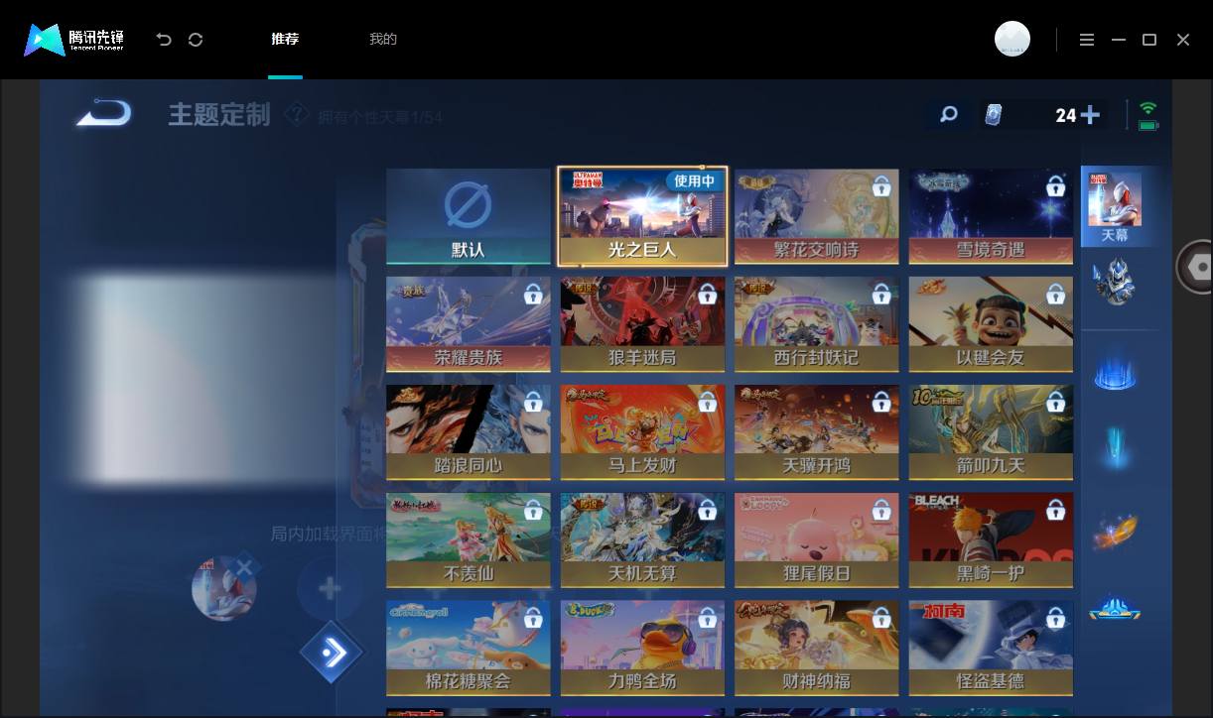Select the 天骥开鸿 theme card
Screen dimensions: 1213x718
point(817,432)
